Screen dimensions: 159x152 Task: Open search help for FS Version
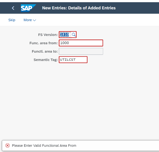(74, 35)
